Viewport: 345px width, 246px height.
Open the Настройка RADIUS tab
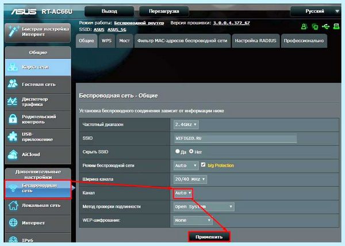pyautogui.click(x=256, y=41)
